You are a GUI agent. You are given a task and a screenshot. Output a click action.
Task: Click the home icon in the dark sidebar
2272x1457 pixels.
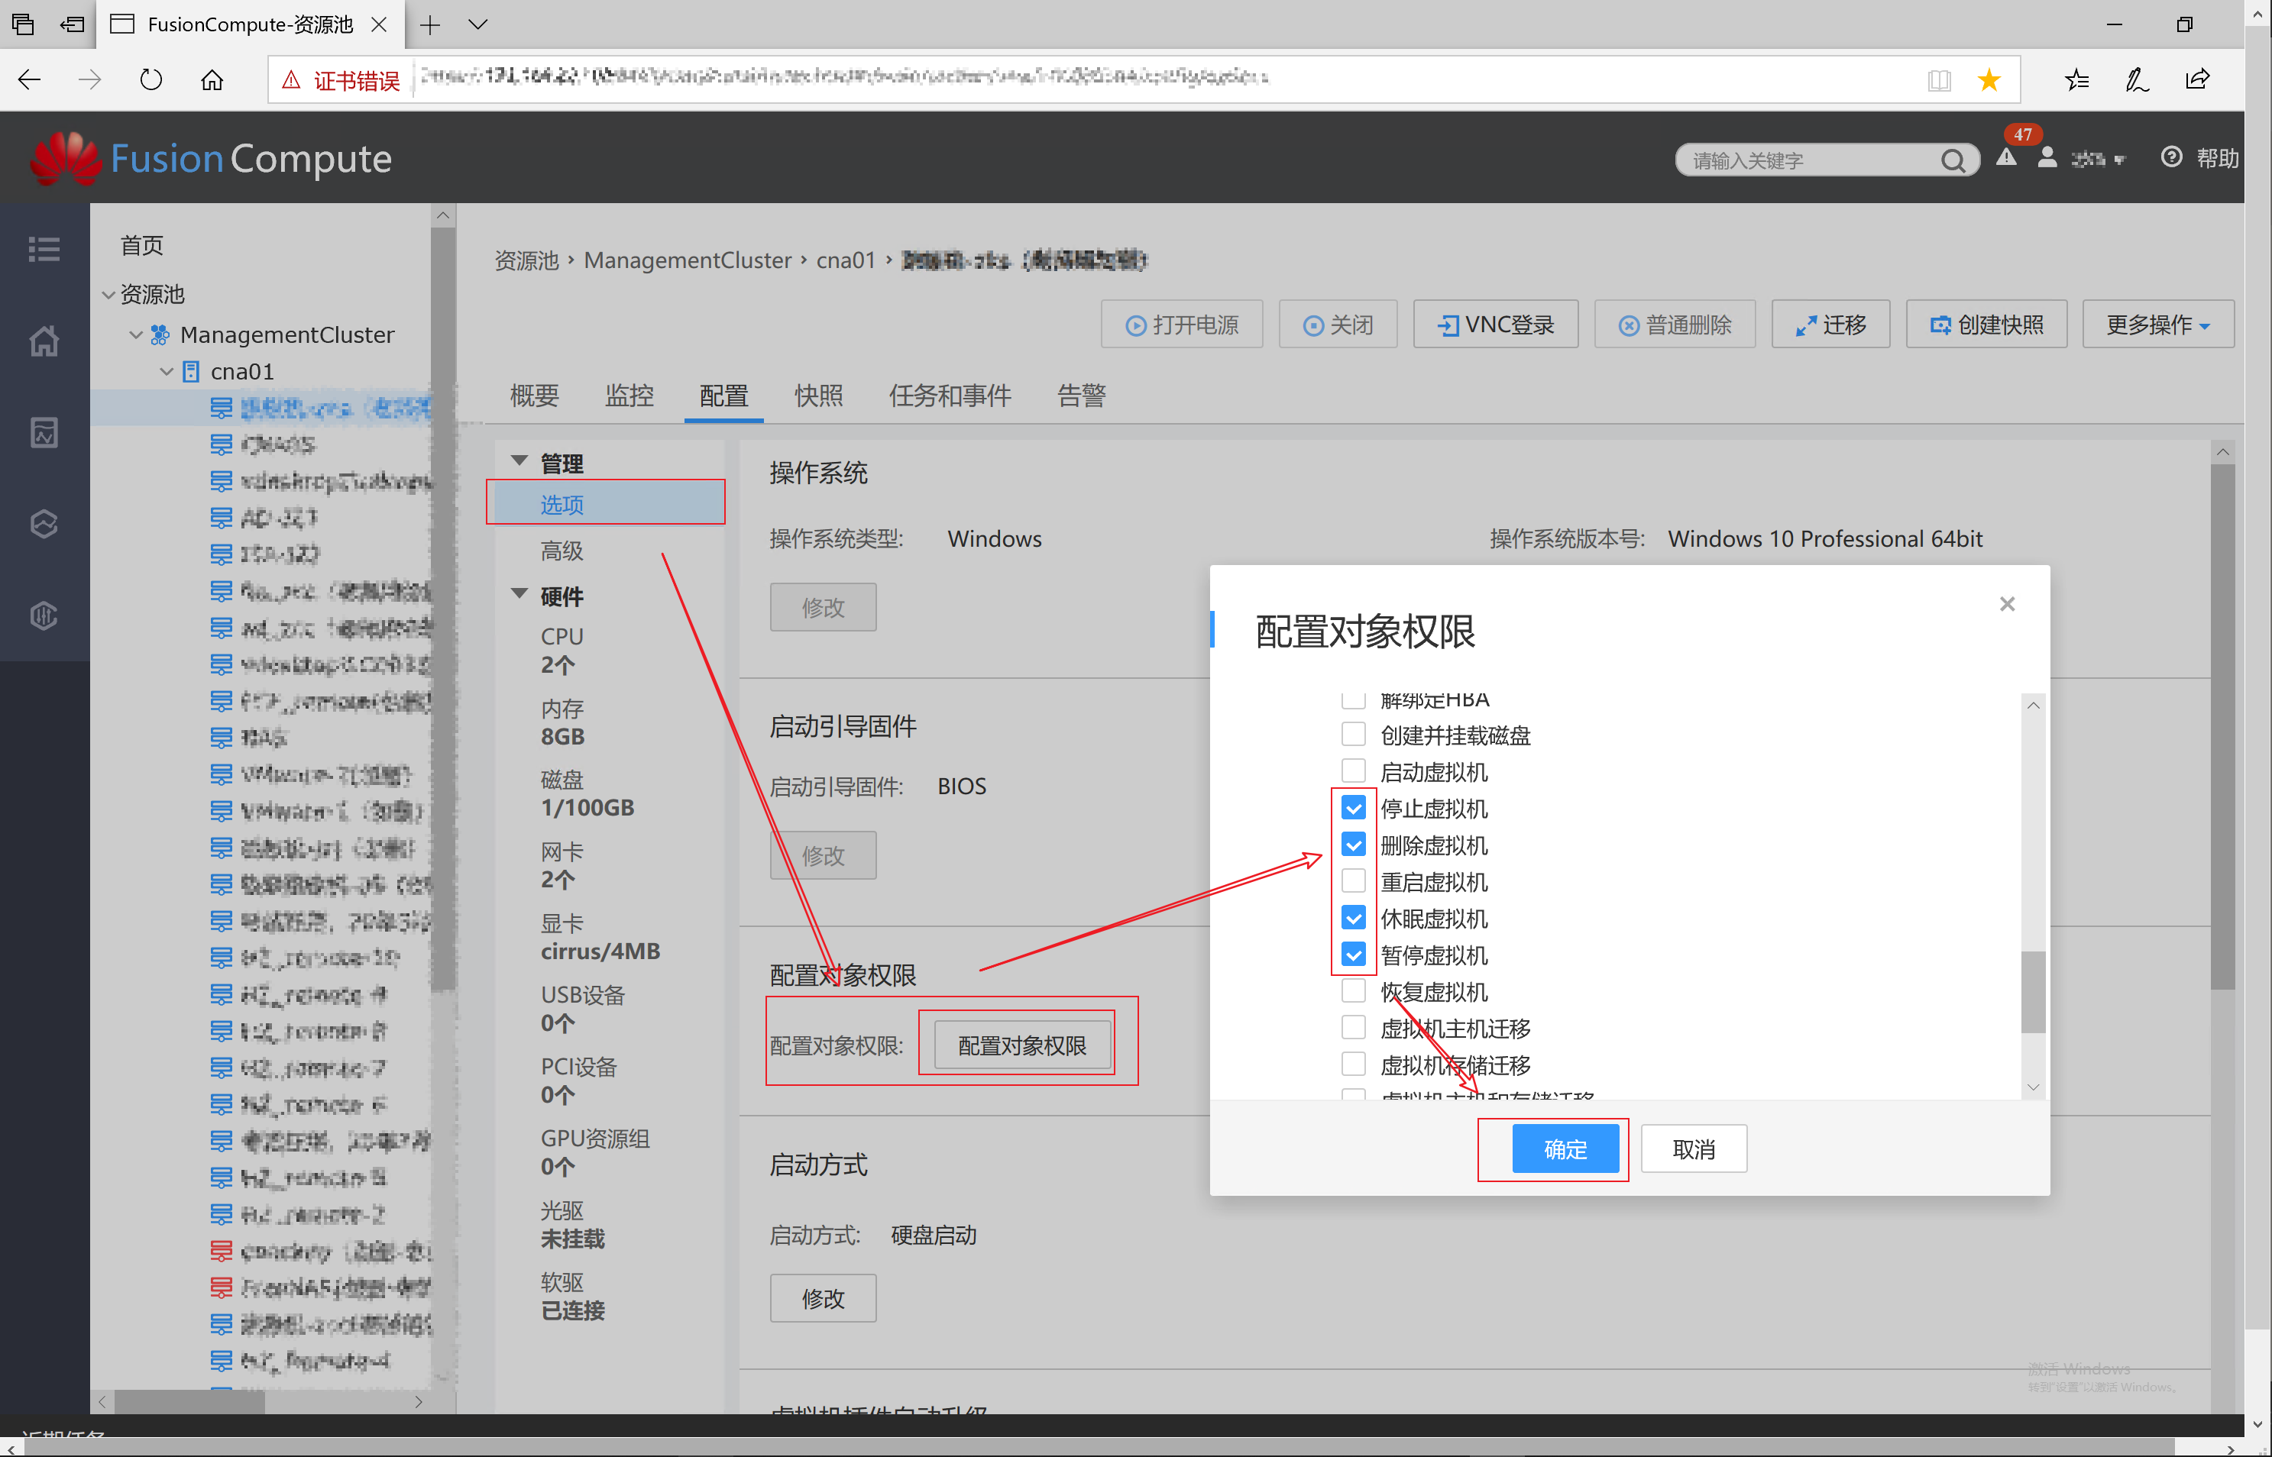[44, 341]
